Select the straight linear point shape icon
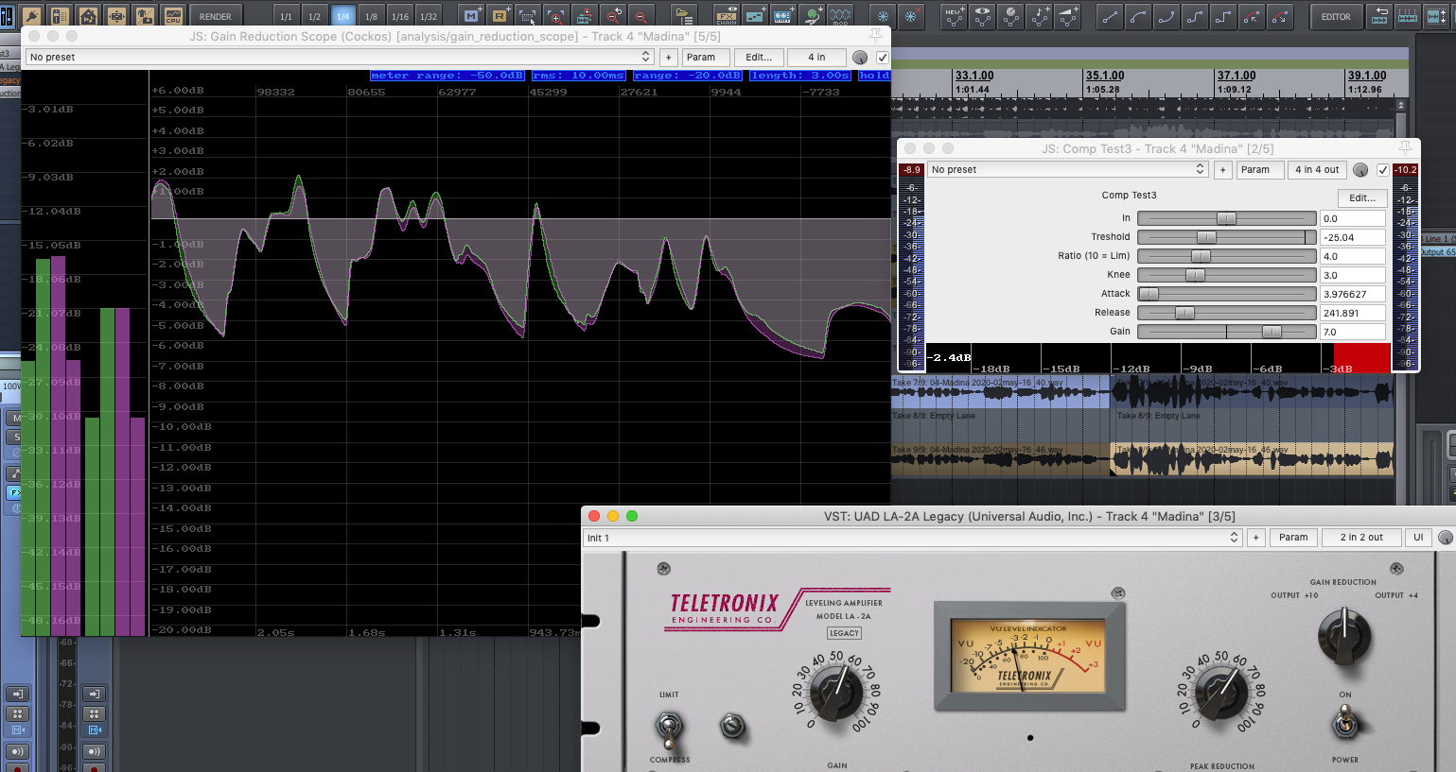 pyautogui.click(x=1110, y=16)
